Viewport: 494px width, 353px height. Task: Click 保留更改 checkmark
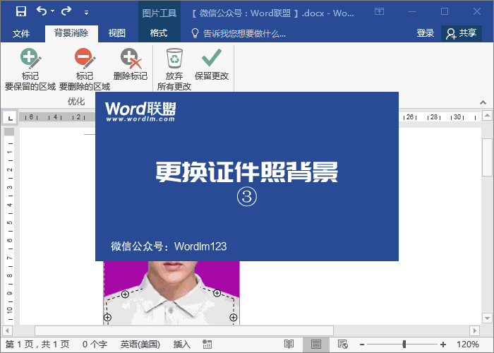coord(212,65)
